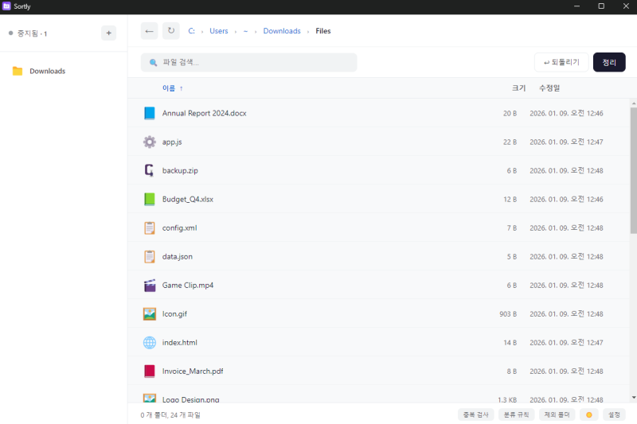Click the 903 B size of Icon.gif
Screen dimensions: 637x424
(508, 314)
